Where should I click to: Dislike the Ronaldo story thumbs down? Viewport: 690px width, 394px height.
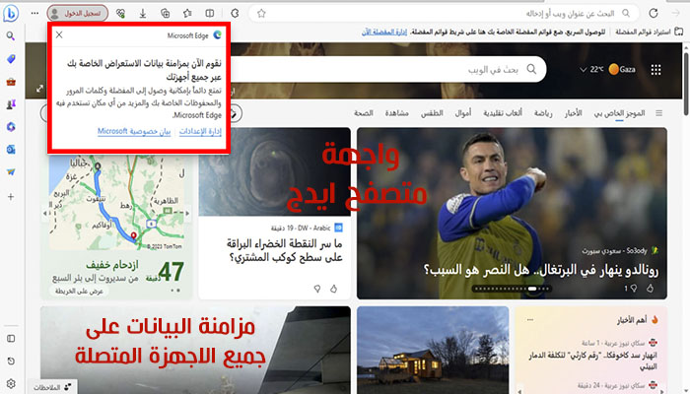point(634,288)
